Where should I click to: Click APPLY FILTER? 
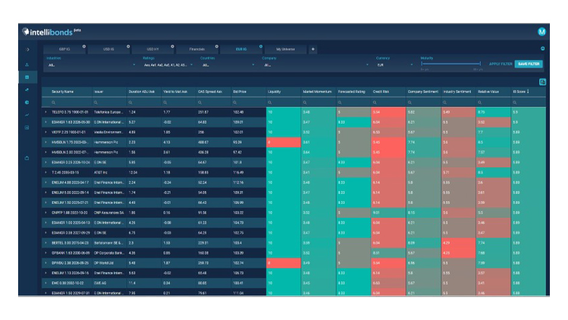point(500,64)
